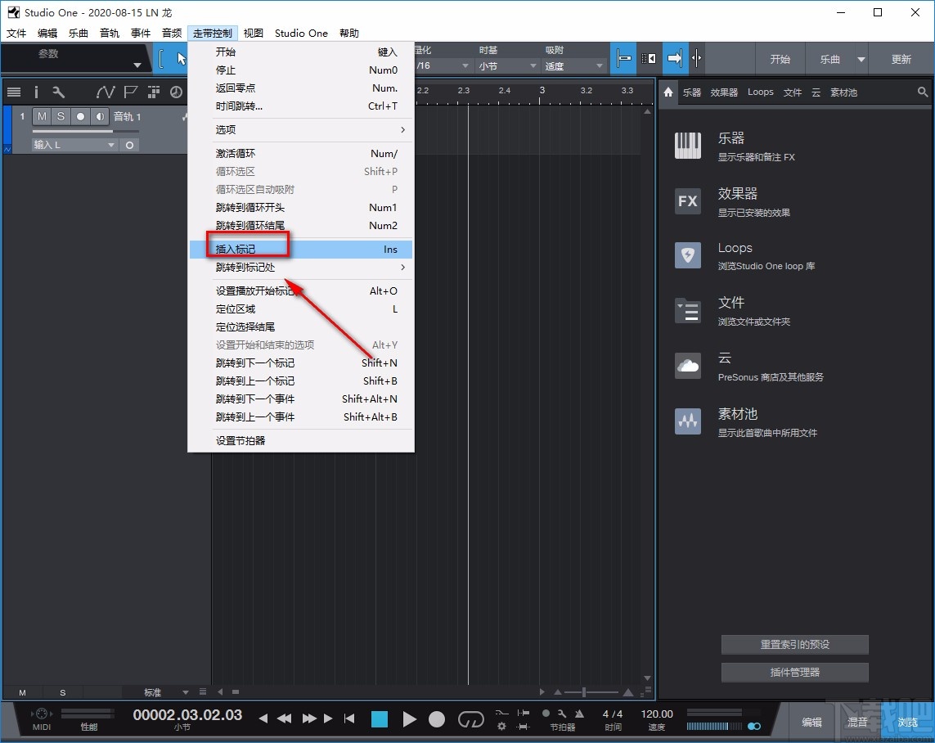Click the 开始 start page button

click(x=780, y=59)
